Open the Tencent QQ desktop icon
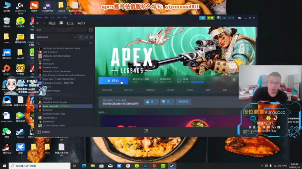 pos(7,148)
